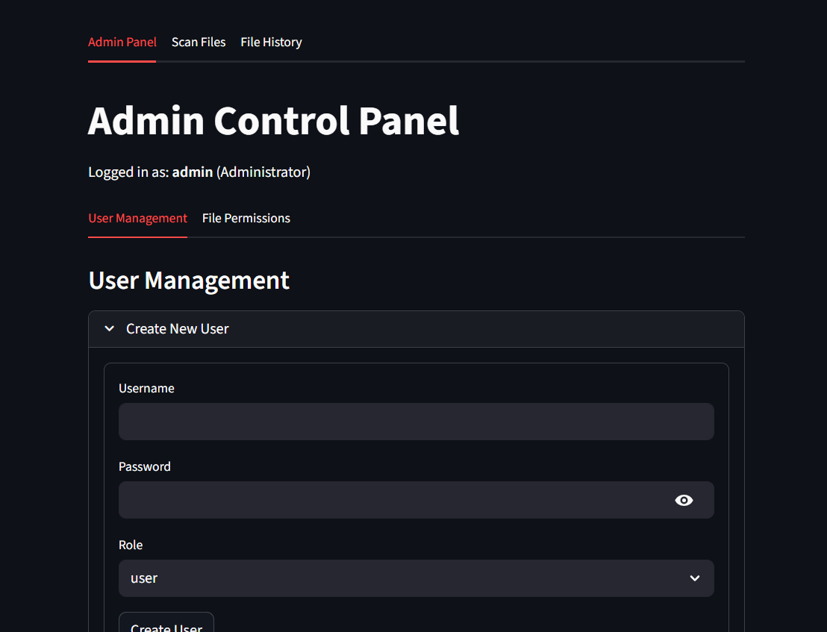
Task: Click the Admin Control Panel heading
Action: click(x=273, y=121)
